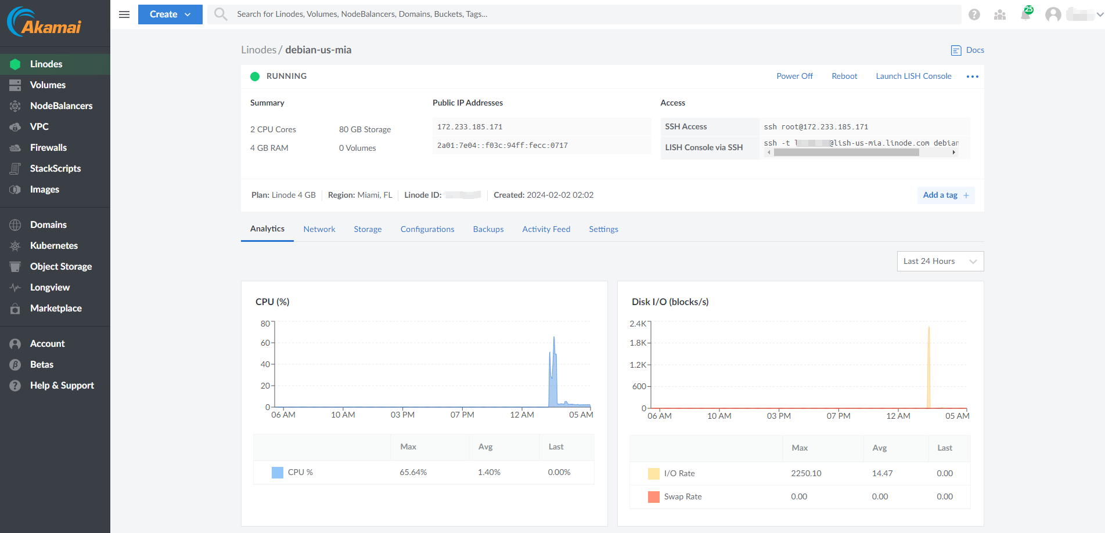Click Launch LISH Console
The width and height of the screenshot is (1105, 533).
[x=913, y=76]
